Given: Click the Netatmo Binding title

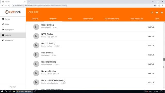Looking at the screenshot, I should 49,62.
